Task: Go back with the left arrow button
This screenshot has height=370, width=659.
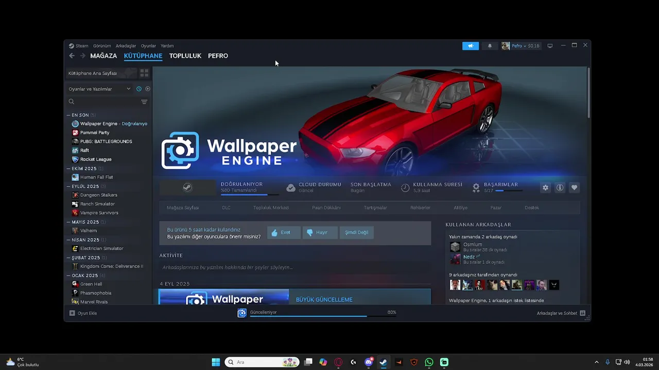Action: pyautogui.click(x=72, y=55)
